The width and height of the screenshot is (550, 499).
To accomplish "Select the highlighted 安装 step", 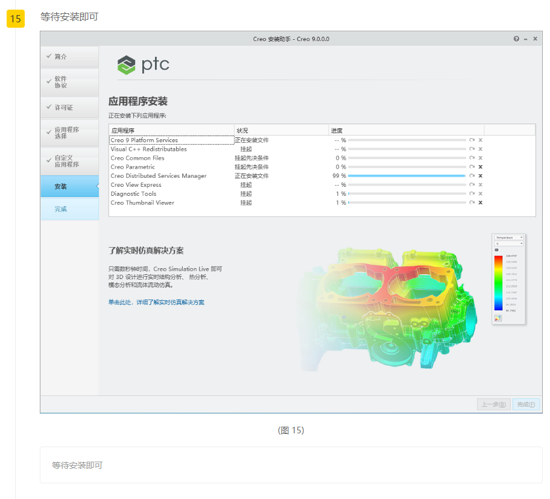I will (x=69, y=187).
